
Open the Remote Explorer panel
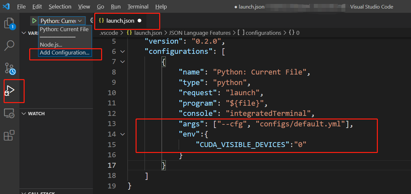[x=10, y=113]
